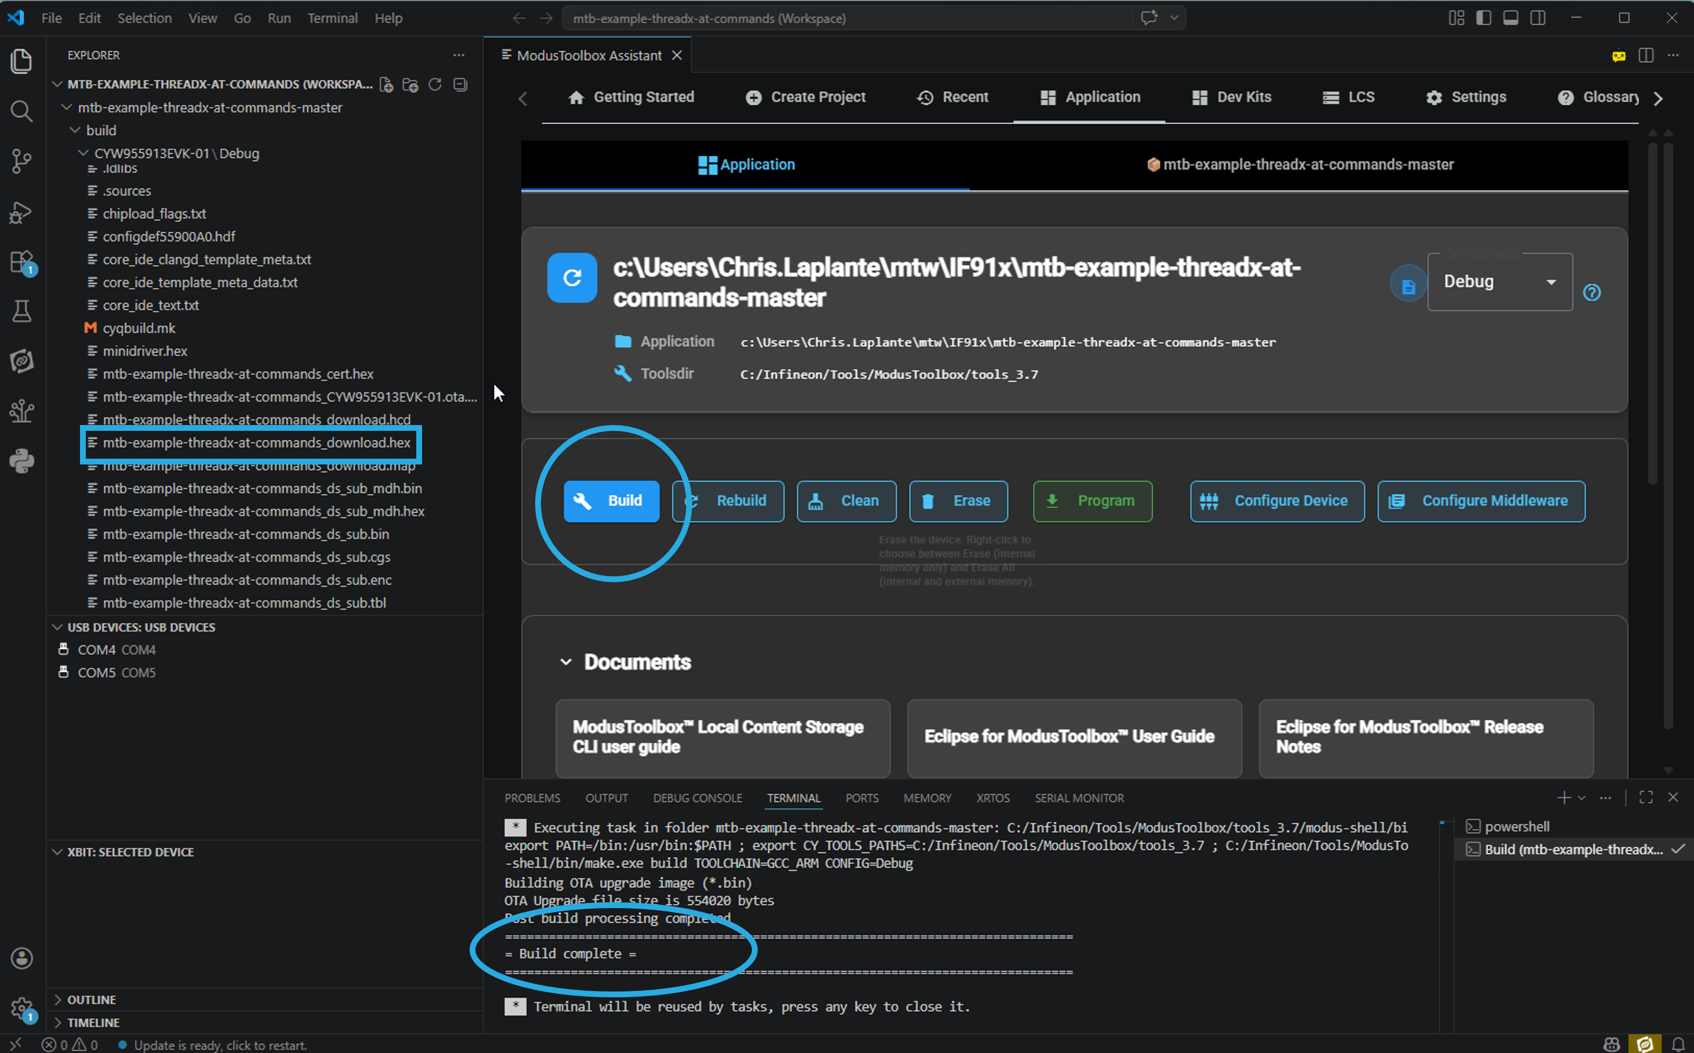Click the Clean button

coord(846,502)
